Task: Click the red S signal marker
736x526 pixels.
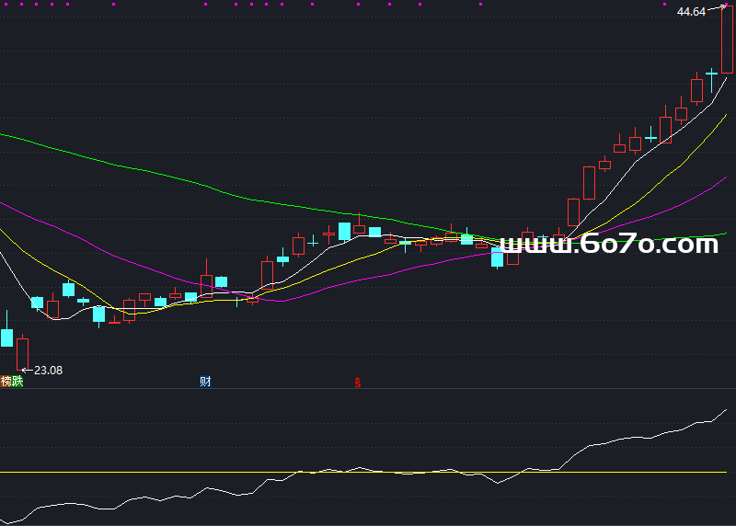Action: point(358,383)
